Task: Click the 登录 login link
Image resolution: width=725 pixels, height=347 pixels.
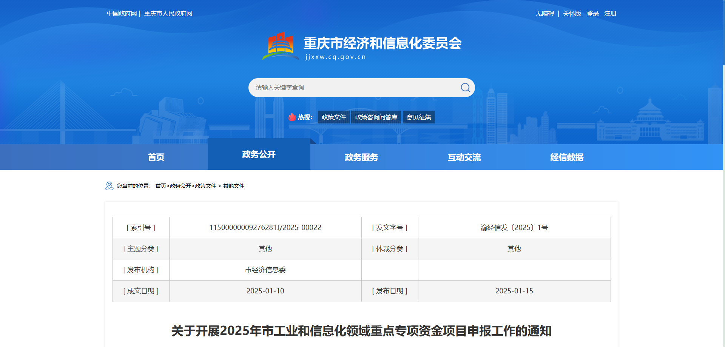Action: pos(592,14)
